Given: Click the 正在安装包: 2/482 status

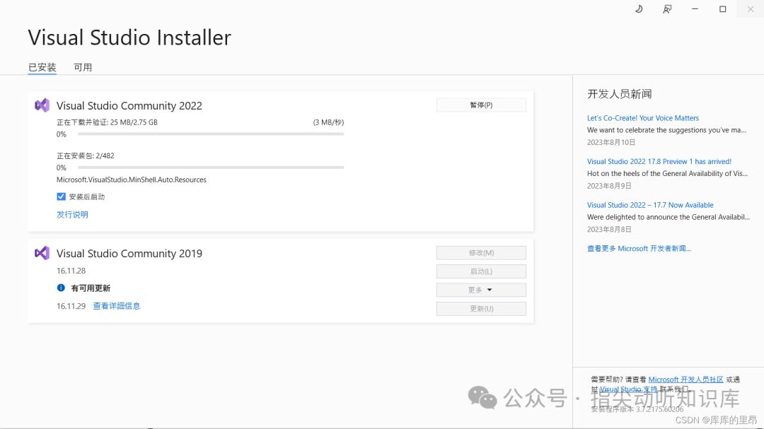Looking at the screenshot, I should pos(86,155).
